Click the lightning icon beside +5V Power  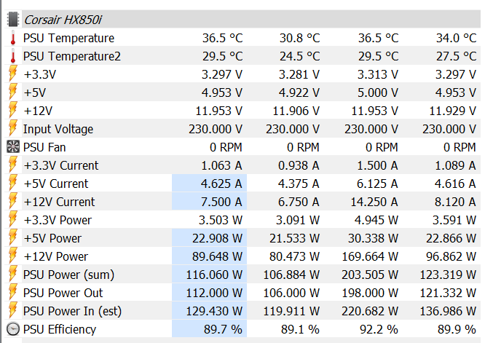pos(13,238)
